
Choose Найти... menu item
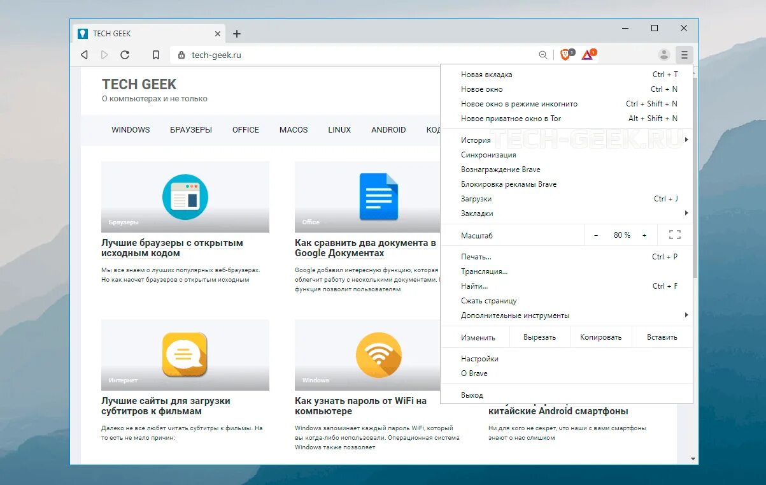[566, 286]
